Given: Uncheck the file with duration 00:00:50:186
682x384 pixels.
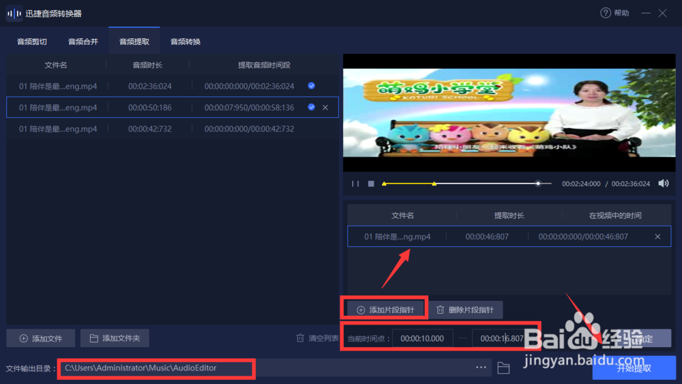Looking at the screenshot, I should pos(312,107).
